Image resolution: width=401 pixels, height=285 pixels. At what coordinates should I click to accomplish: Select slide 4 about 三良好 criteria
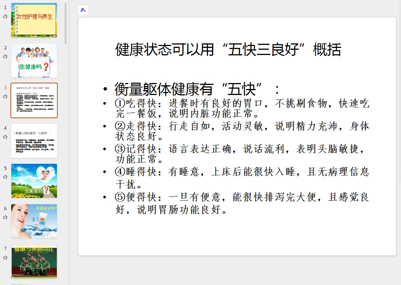coord(34,141)
